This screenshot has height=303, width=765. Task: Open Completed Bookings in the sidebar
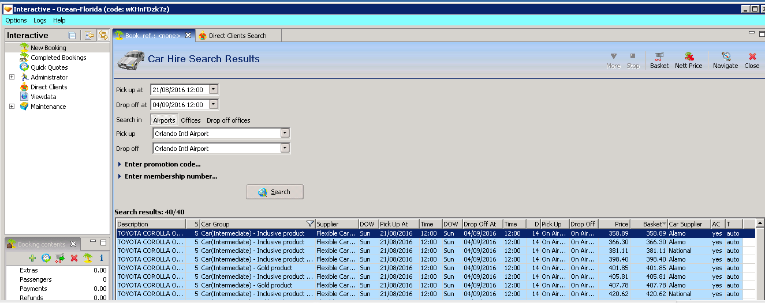pos(58,58)
